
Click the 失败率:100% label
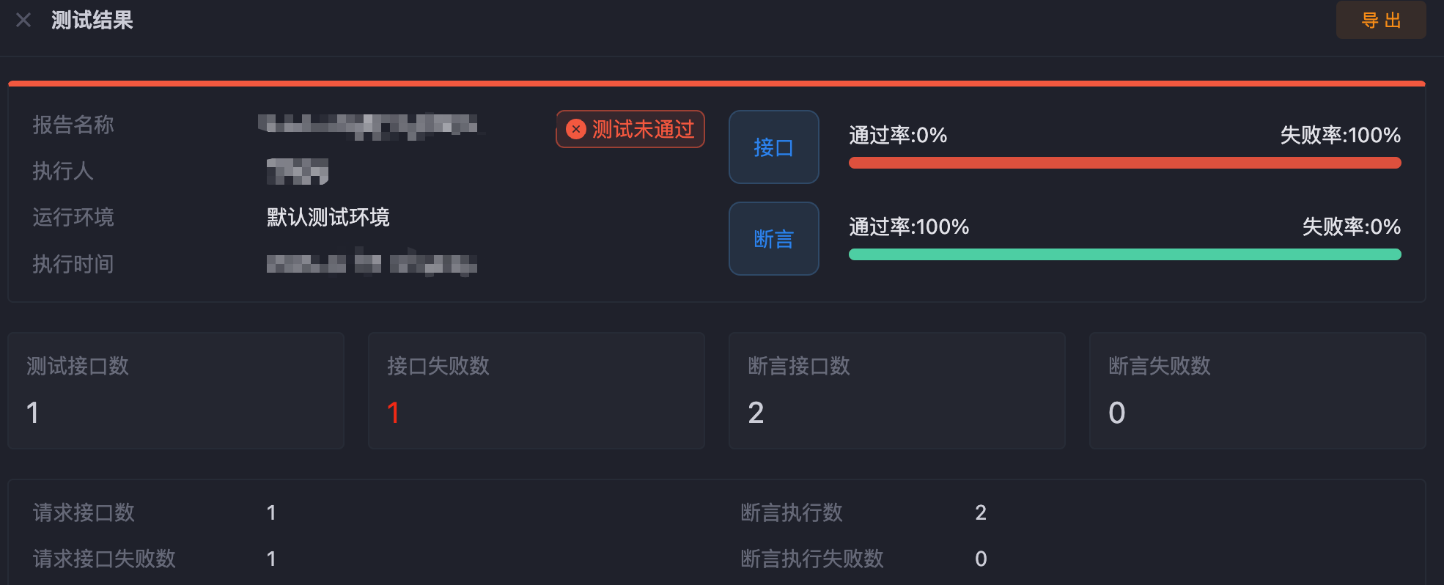(x=1341, y=135)
